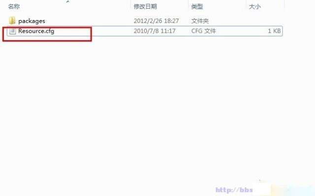The width and height of the screenshot is (315, 196).
Task: Click the divider between 修改日期 and 类型 headers
Action: (x=188, y=6)
